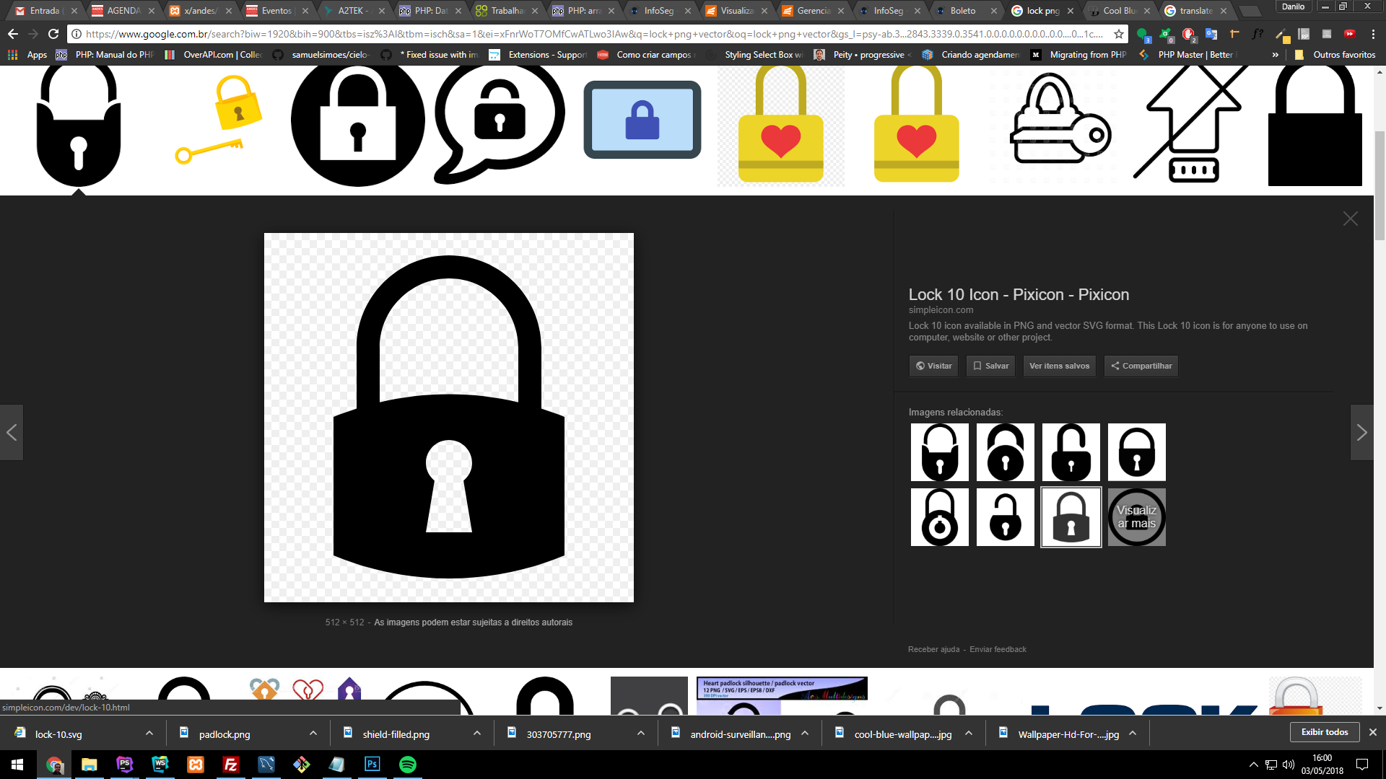
Task: Reload the page with the refresh icon
Action: coord(53,34)
